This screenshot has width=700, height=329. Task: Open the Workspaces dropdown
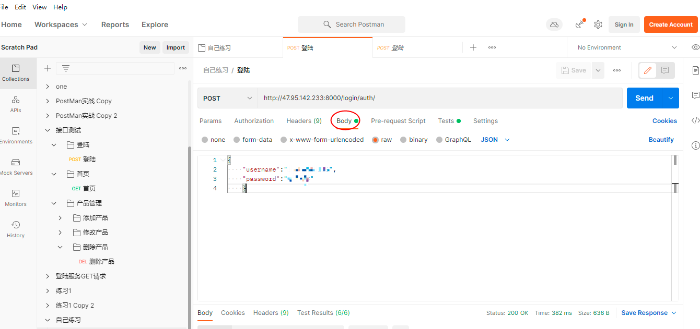click(x=61, y=25)
